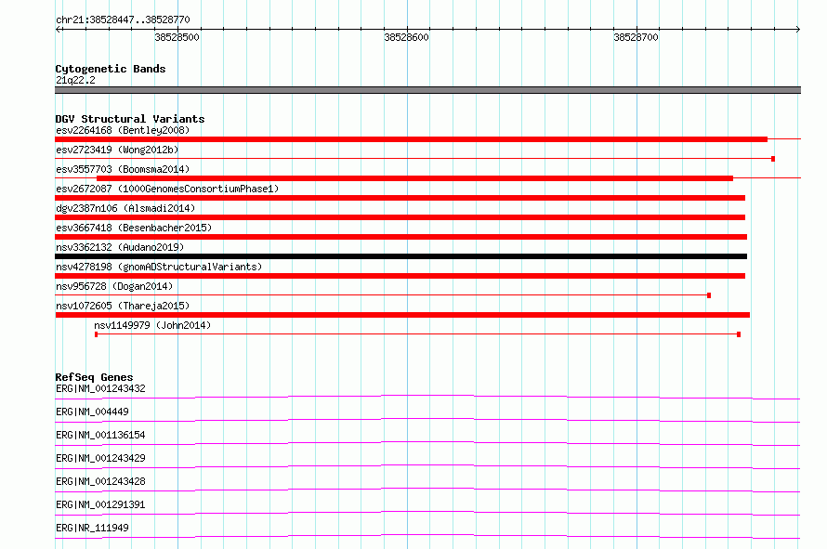The width and height of the screenshot is (827, 549).
Task: Click the red bar of esv3557703
Action: point(415,178)
